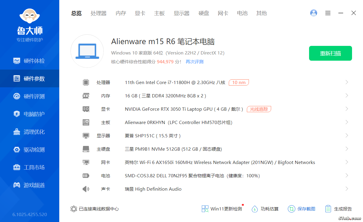Click Alienware 0RKHYN motherboard text

pyautogui.click(x=179, y=123)
